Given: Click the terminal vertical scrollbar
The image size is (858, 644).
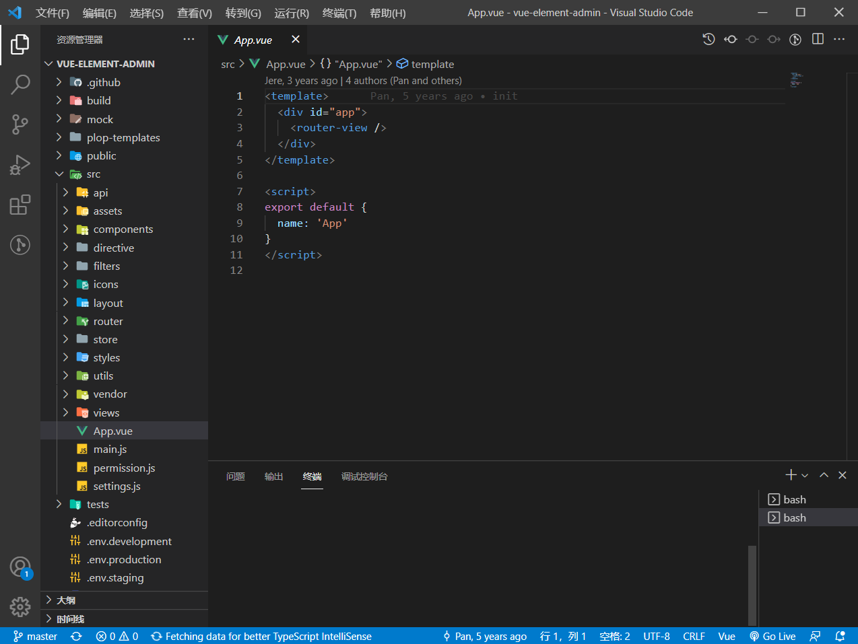Looking at the screenshot, I should 752,585.
